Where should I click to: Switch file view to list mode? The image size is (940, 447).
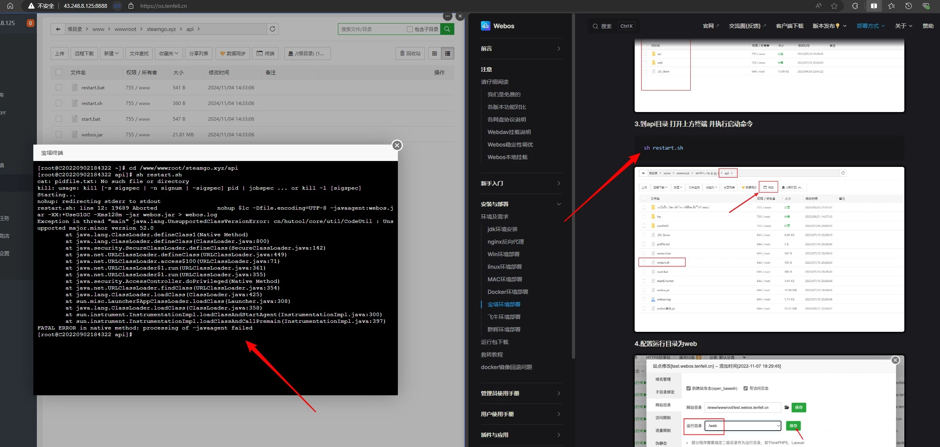click(448, 53)
